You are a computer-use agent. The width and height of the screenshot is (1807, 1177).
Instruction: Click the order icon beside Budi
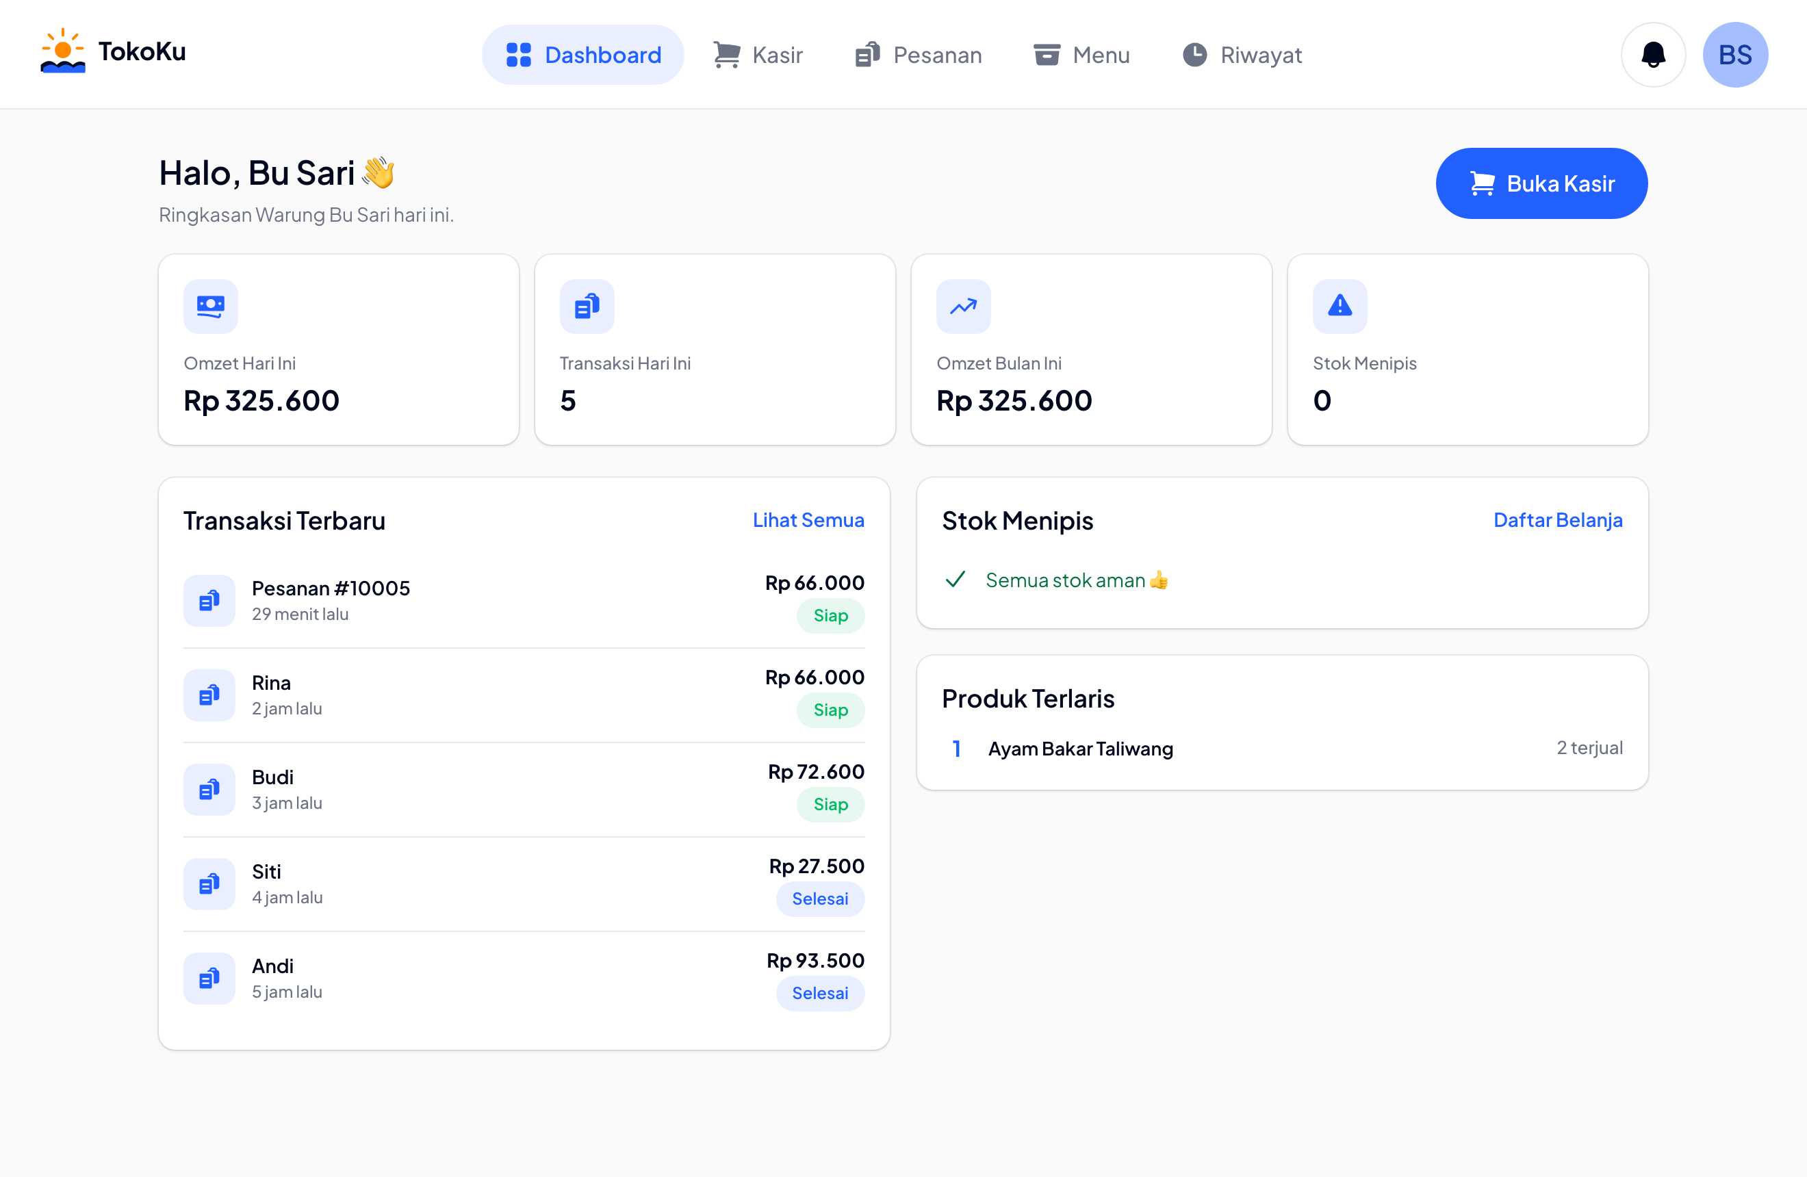point(209,790)
